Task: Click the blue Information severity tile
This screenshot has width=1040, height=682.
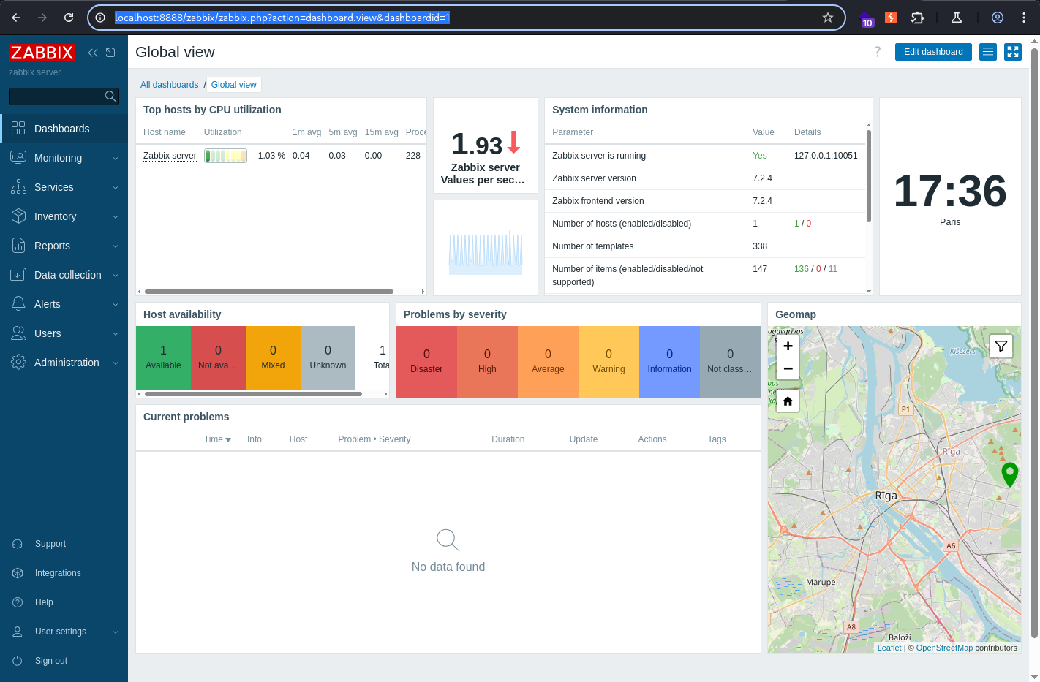Action: pos(669,362)
